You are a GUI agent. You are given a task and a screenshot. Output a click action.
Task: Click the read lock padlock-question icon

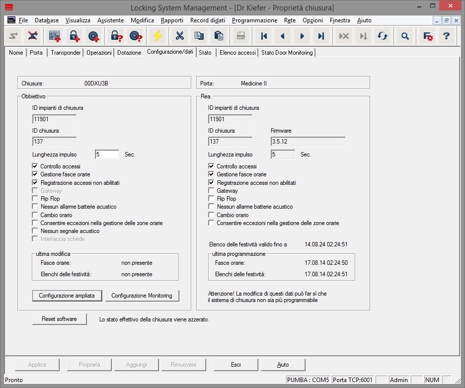[117, 36]
